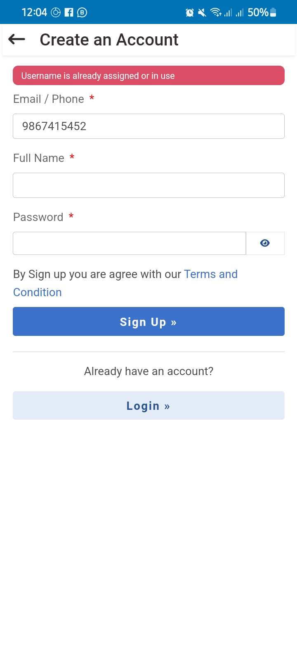
Task: Tap the Already have an account? text
Action: tap(148, 371)
